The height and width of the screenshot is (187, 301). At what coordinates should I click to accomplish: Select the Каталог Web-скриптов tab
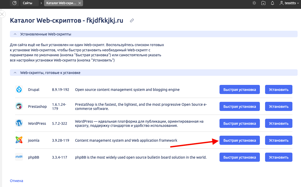click(61, 3)
